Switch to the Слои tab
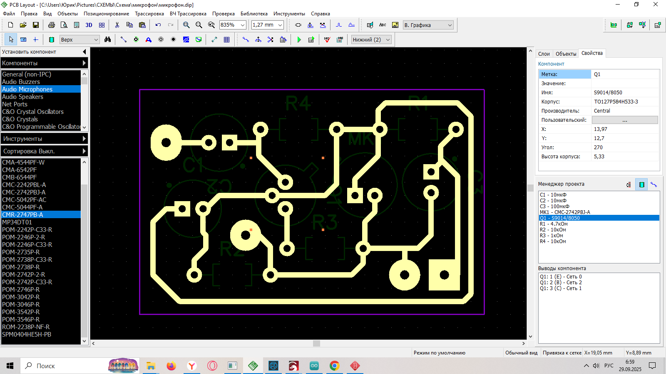The width and height of the screenshot is (666, 374). 544,54
